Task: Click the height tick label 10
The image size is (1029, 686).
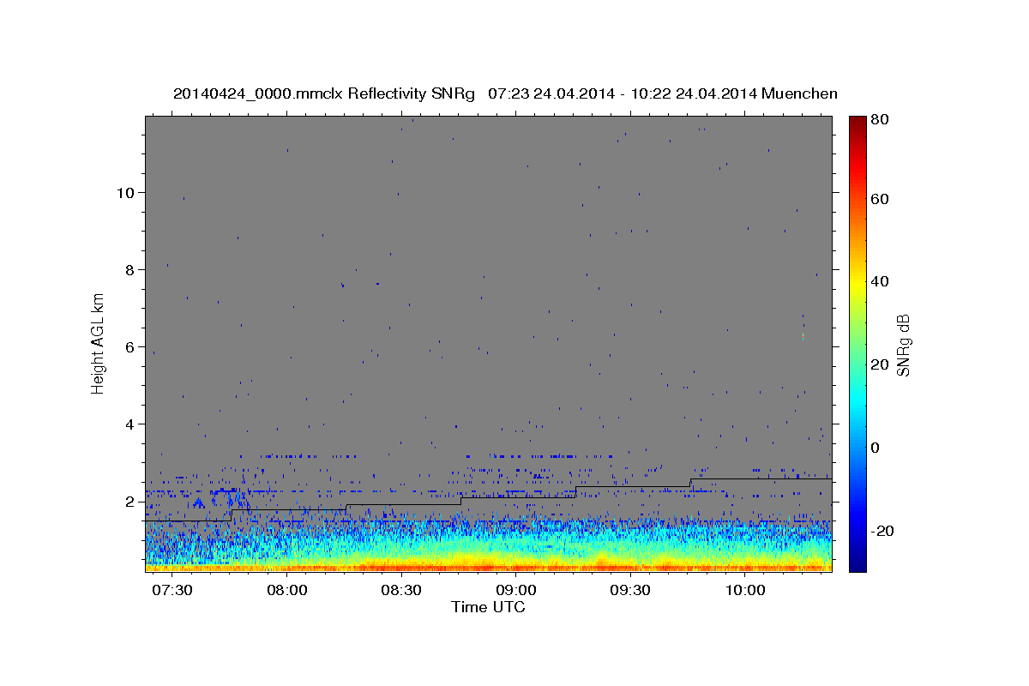Action: coord(126,192)
